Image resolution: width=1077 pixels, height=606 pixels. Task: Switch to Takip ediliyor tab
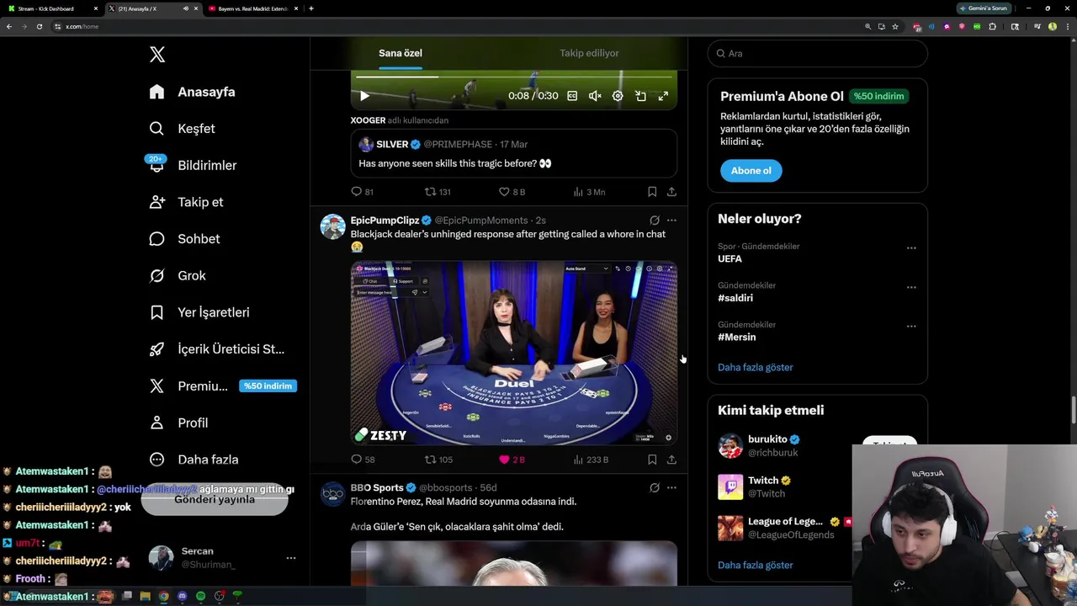pos(589,53)
